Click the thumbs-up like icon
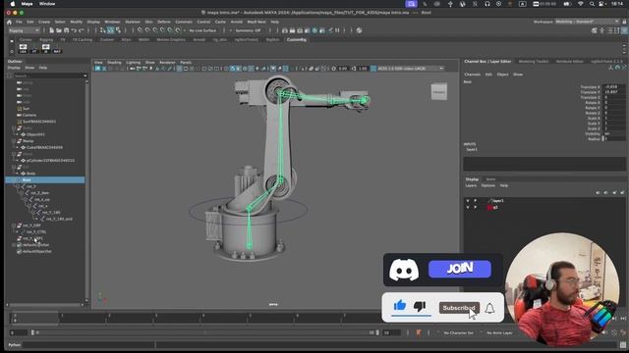 click(400, 306)
